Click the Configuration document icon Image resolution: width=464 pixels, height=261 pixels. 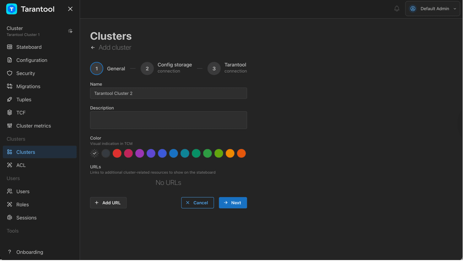click(10, 60)
